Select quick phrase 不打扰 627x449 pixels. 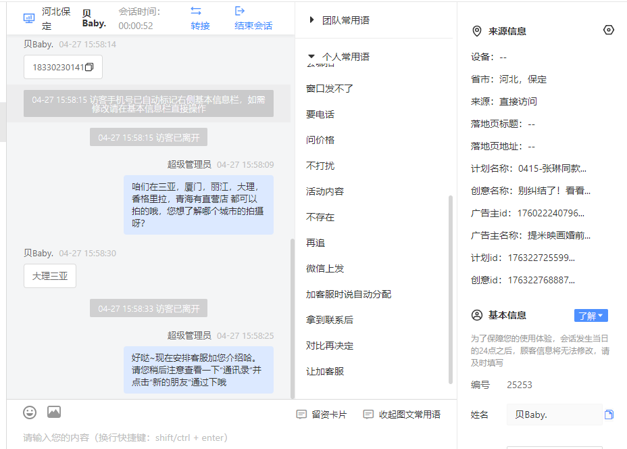pos(320,166)
